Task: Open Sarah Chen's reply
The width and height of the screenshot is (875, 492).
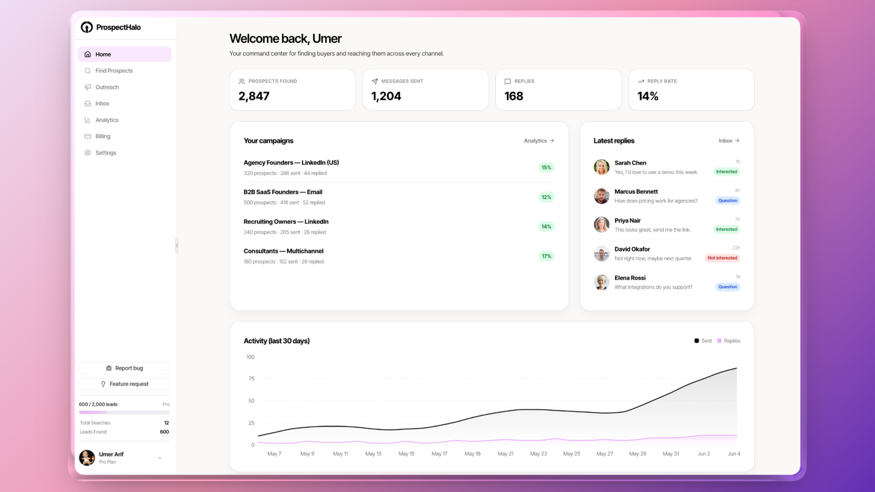Action: (x=667, y=167)
